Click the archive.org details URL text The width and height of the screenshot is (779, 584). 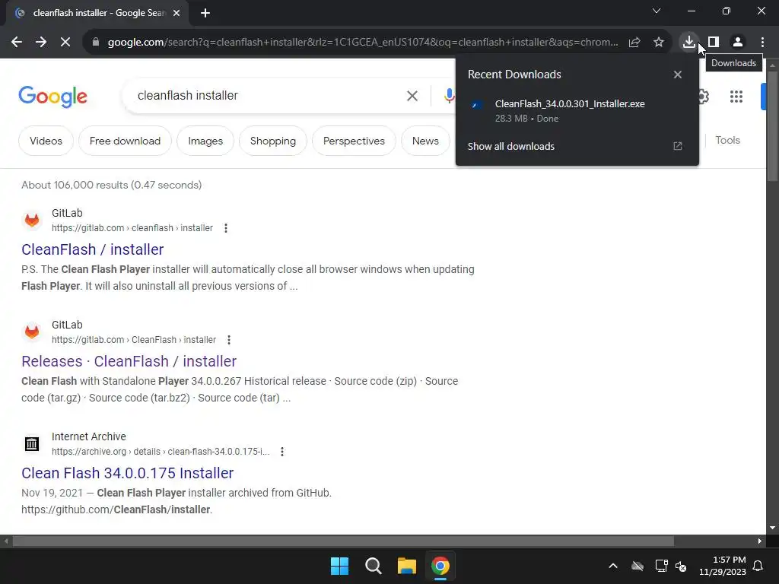coord(161,452)
